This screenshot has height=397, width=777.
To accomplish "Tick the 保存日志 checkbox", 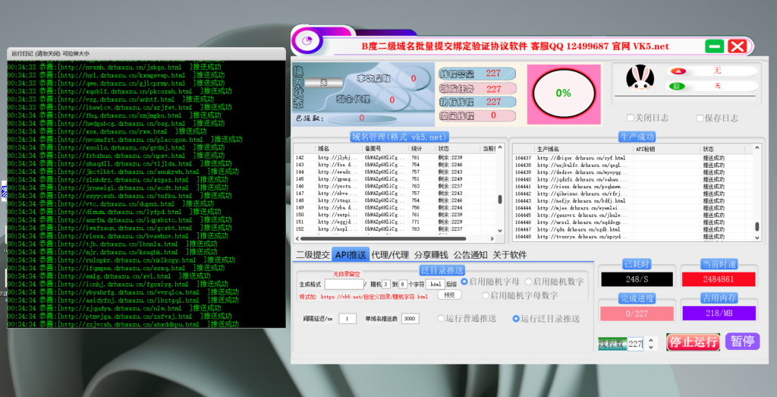I will click(x=696, y=118).
